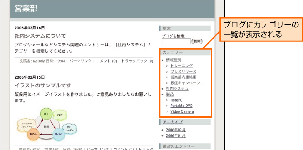View the 2006年01月 archive
303x150 pixels.
(x=176, y=136)
